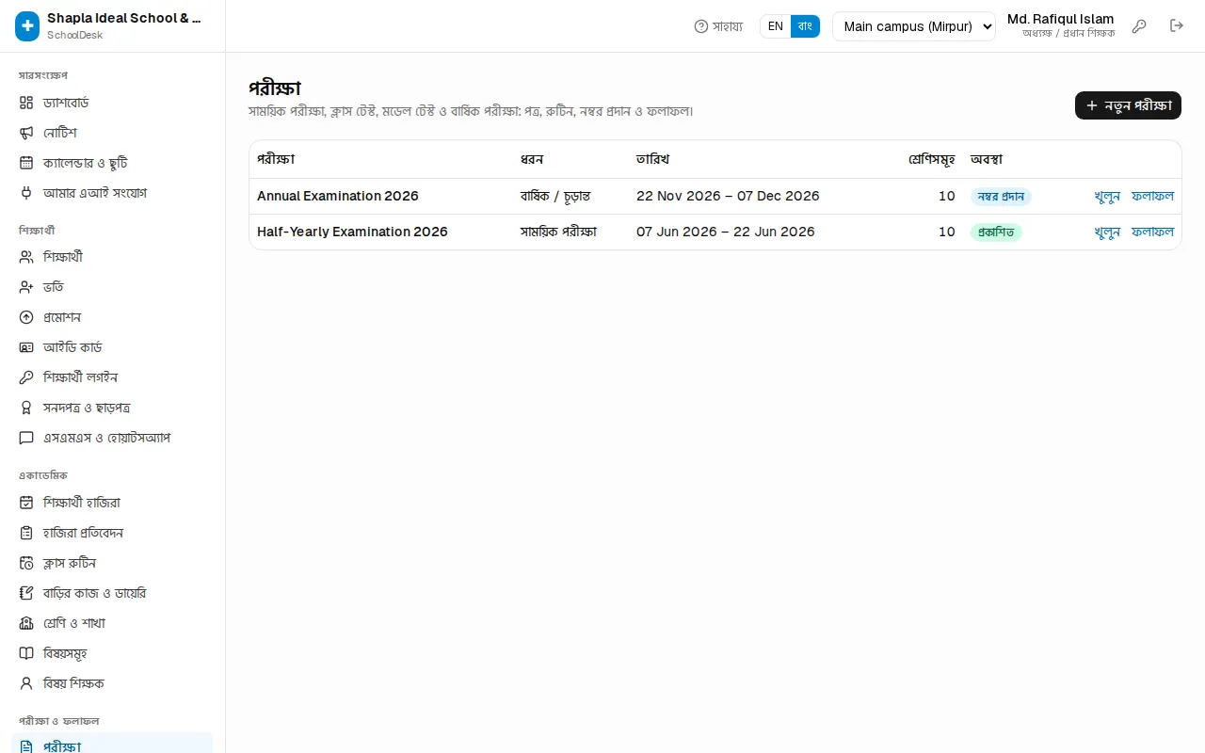This screenshot has width=1205, height=753.
Task: Open the ড্যাশবোর্ড dashboard icon
Action: [x=26, y=103]
